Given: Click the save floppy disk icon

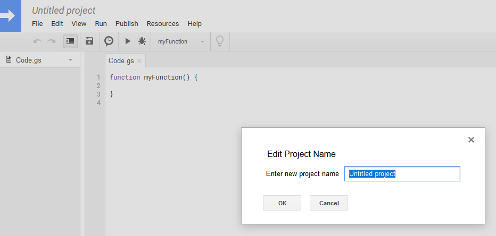Looking at the screenshot, I should tap(89, 41).
